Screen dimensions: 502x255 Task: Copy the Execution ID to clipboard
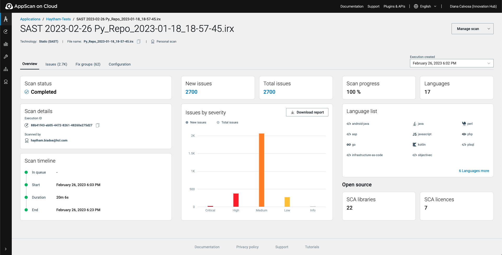[98, 125]
